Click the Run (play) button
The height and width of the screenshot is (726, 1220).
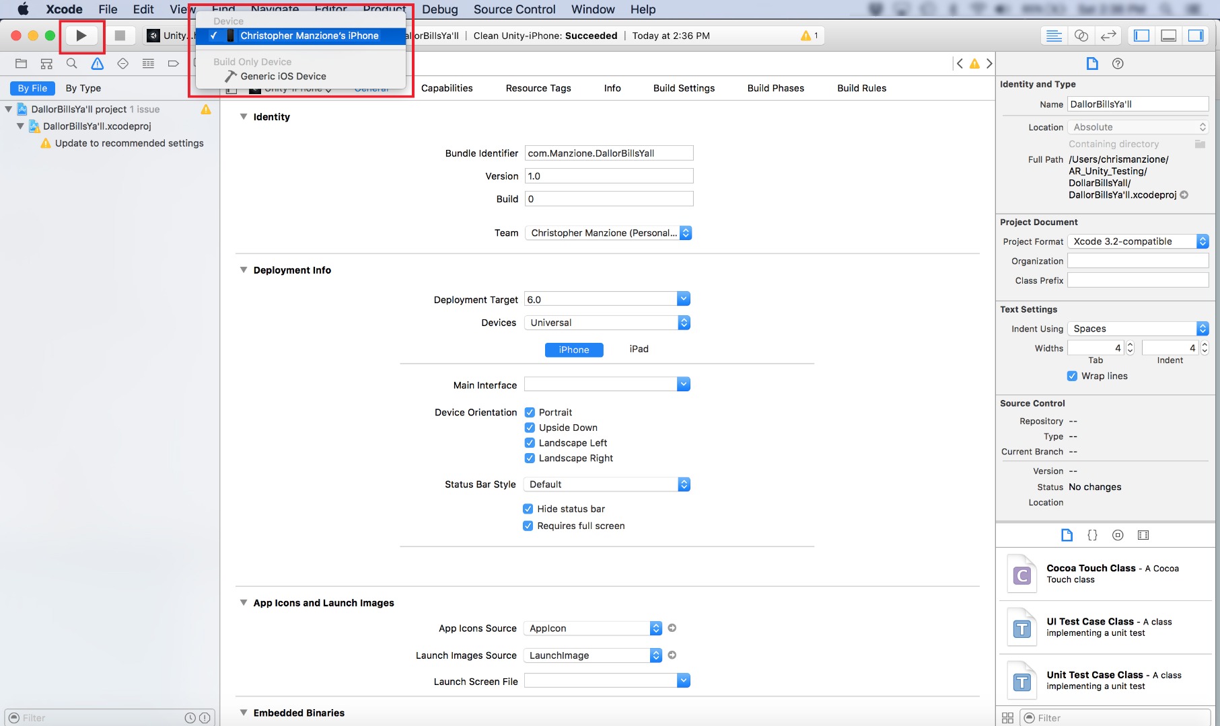click(81, 36)
